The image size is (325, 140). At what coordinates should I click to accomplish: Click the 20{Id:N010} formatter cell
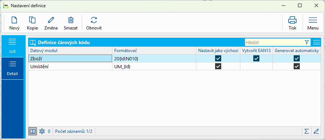coord(154,59)
